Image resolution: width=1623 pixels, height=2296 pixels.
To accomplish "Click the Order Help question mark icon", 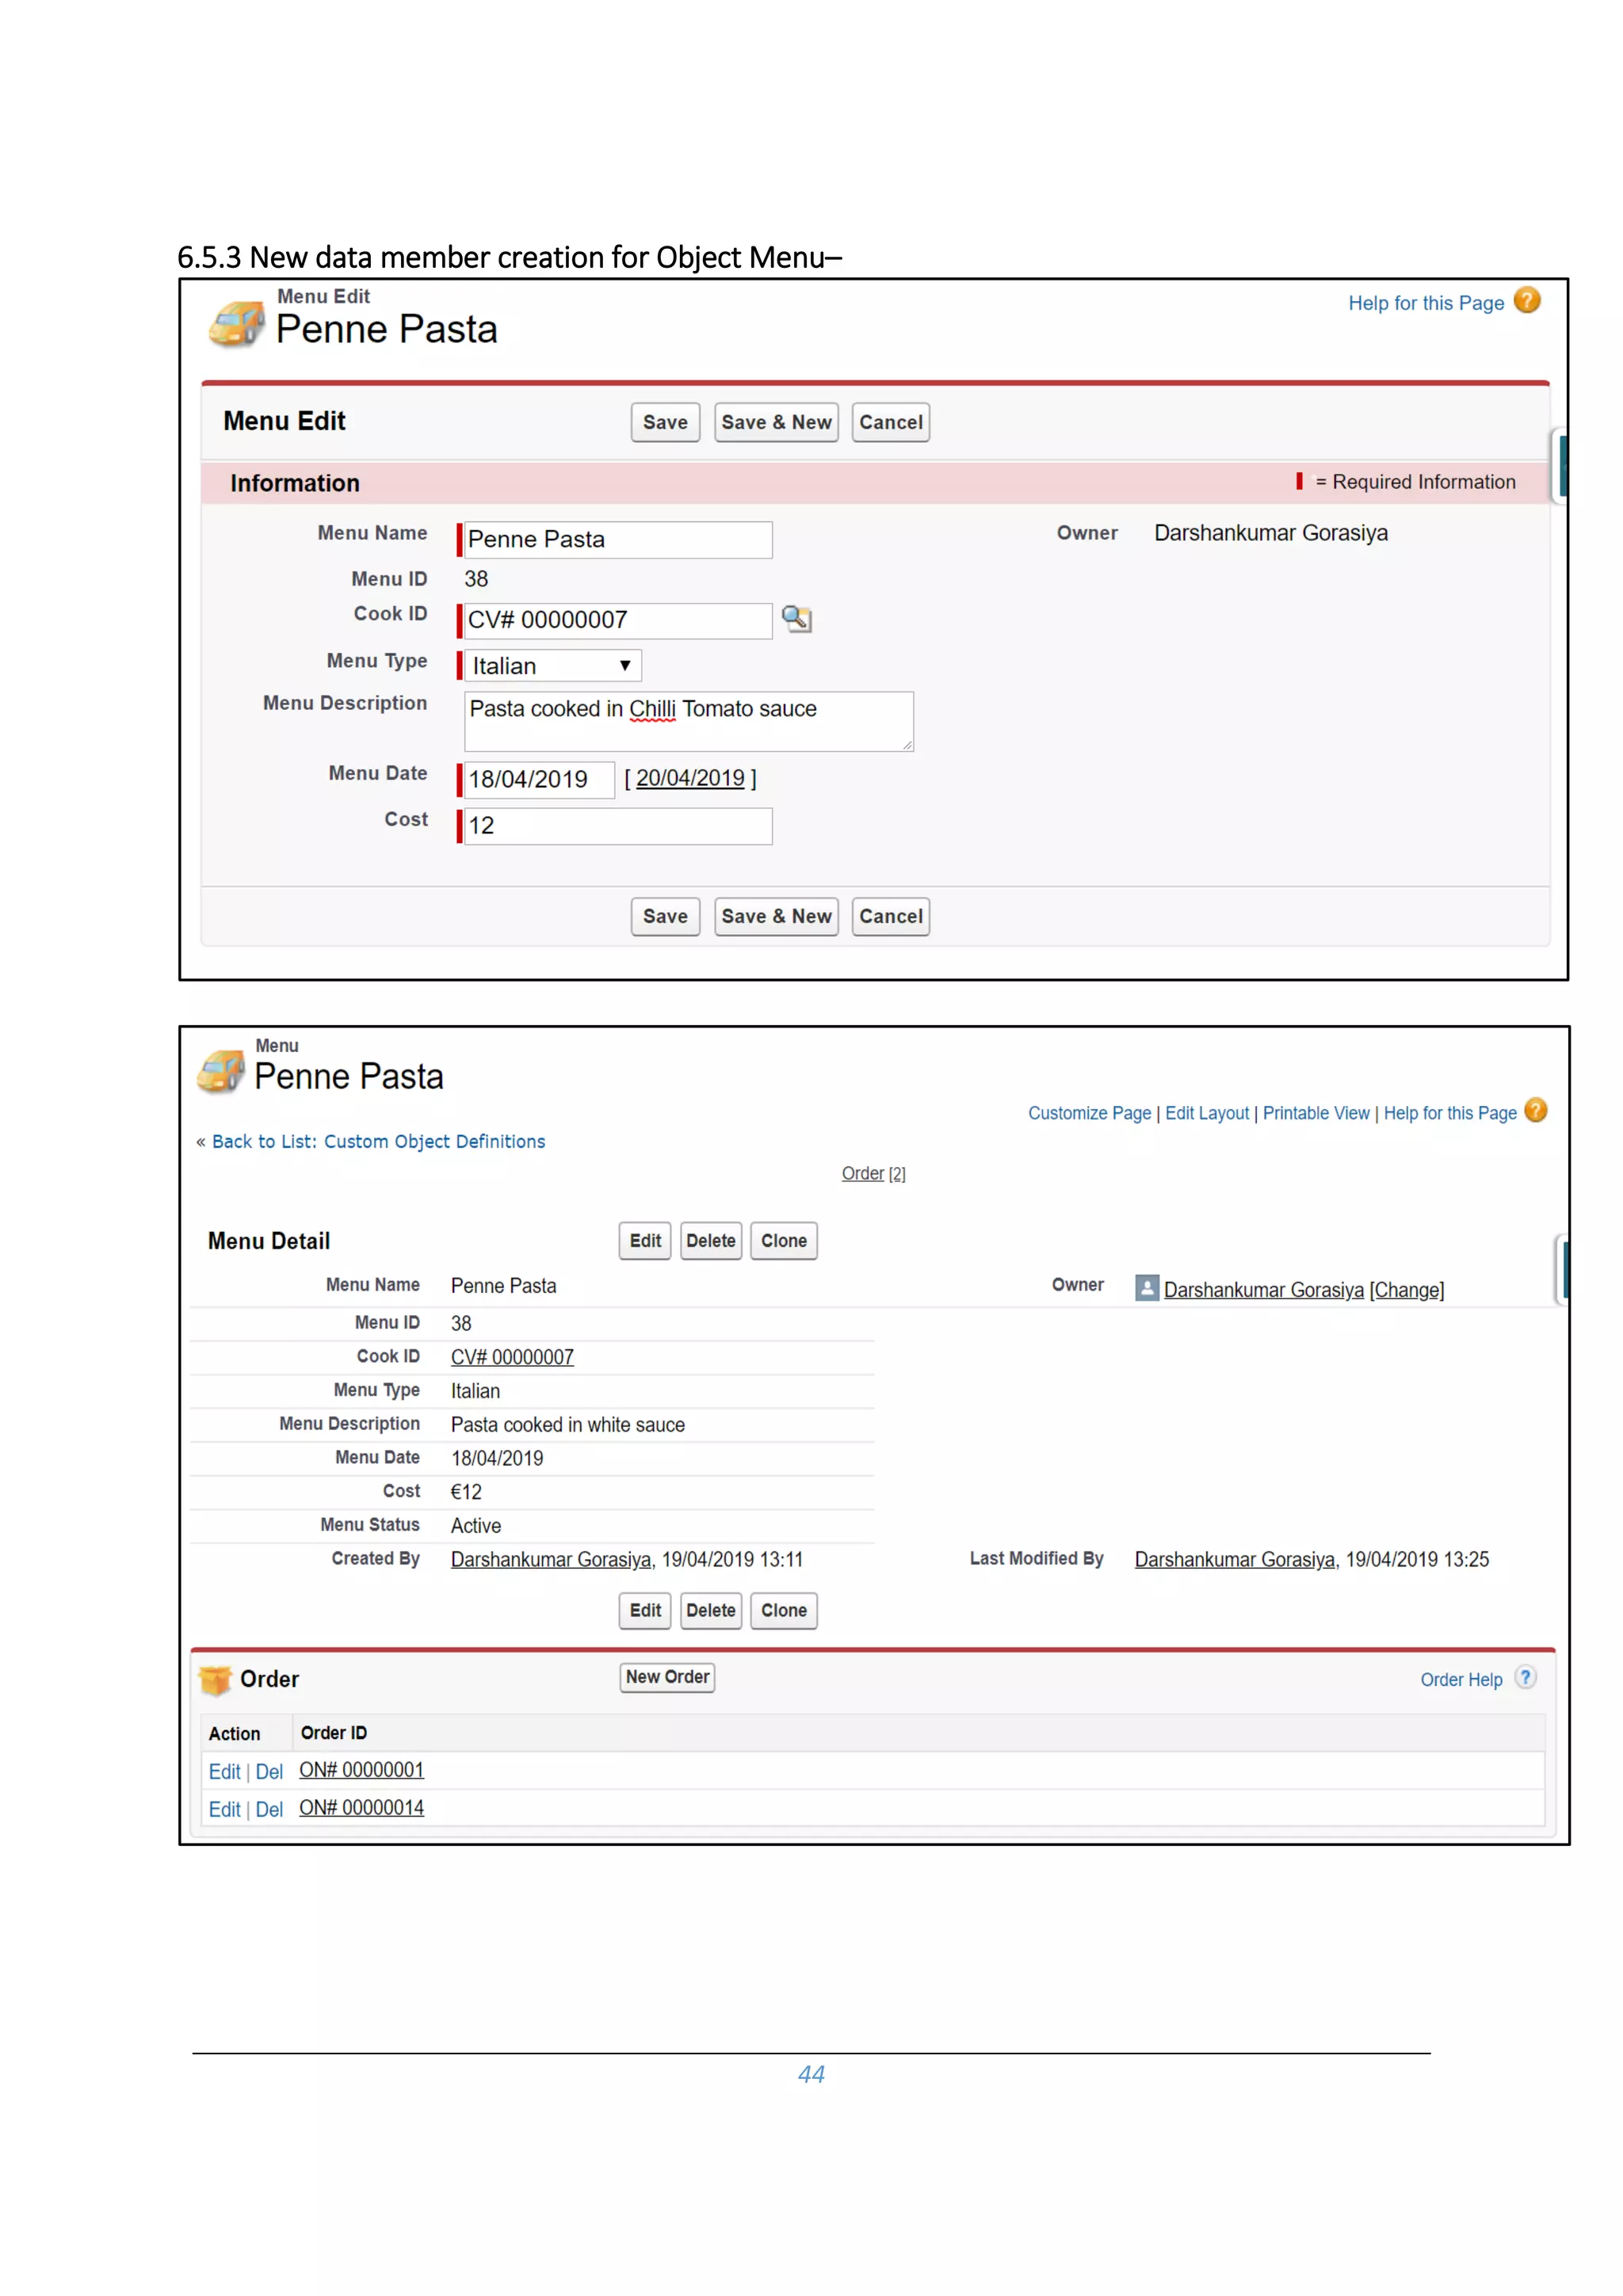I will (x=1525, y=1677).
